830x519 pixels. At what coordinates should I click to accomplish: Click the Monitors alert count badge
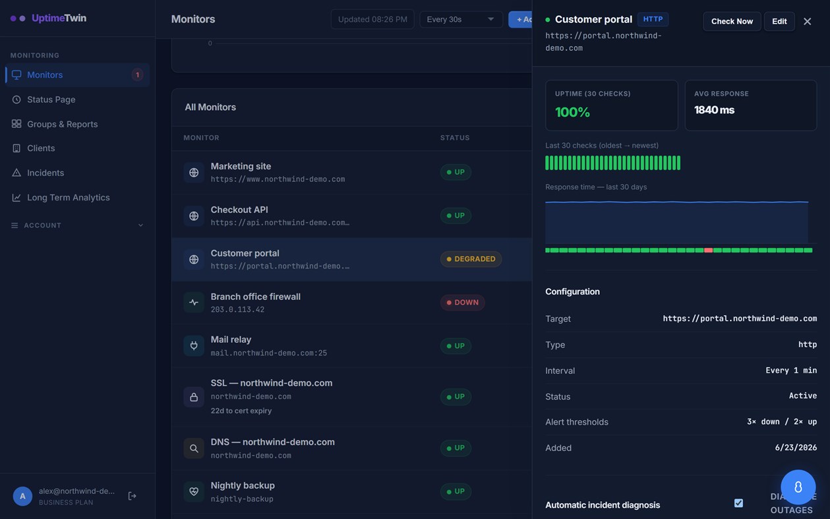point(137,75)
